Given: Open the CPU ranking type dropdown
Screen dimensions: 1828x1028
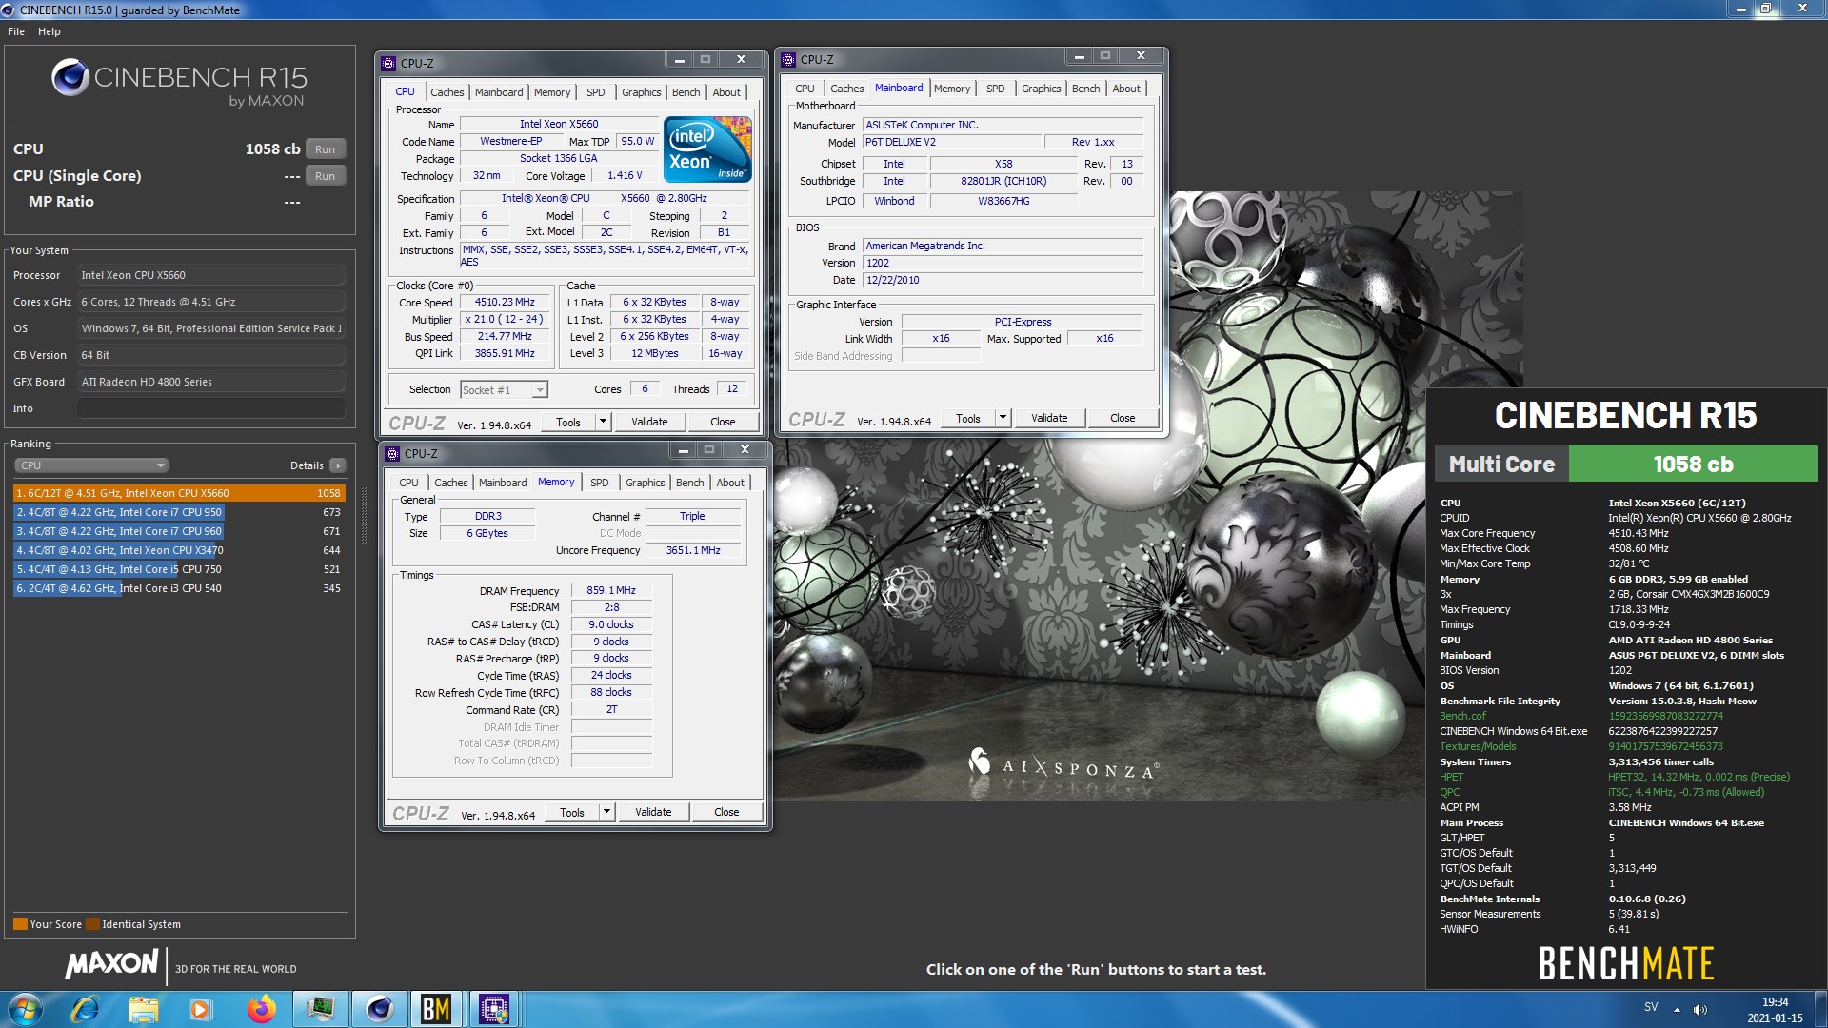Looking at the screenshot, I should pos(91,465).
